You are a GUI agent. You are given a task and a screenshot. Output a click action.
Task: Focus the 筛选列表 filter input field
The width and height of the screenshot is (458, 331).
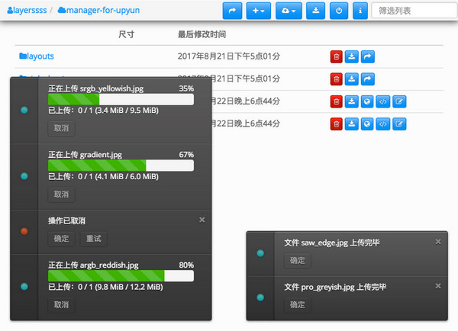point(414,11)
